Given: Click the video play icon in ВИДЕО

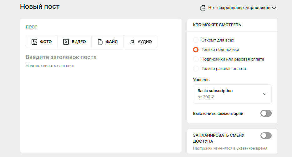Looking at the screenshot, I should [x=66, y=42].
